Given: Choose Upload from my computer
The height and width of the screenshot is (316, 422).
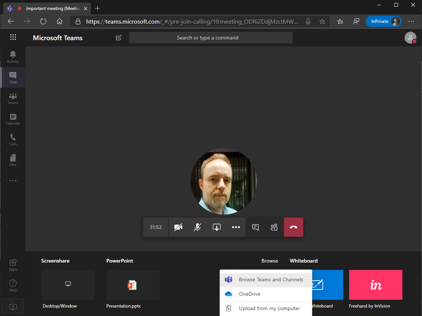Looking at the screenshot, I should coord(266,309).
